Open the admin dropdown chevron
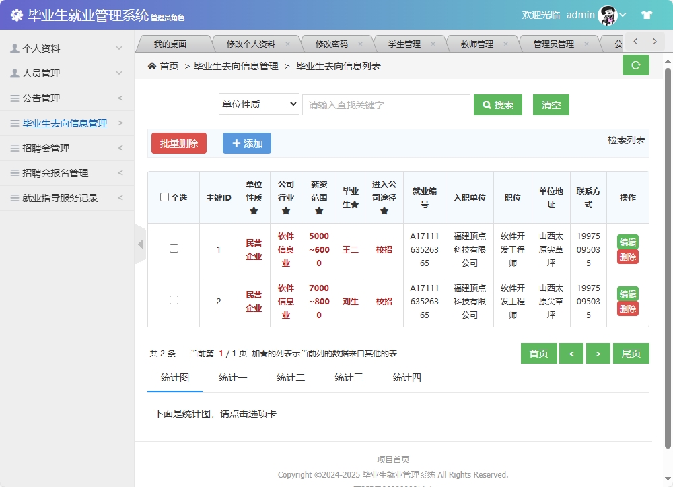 pos(623,14)
